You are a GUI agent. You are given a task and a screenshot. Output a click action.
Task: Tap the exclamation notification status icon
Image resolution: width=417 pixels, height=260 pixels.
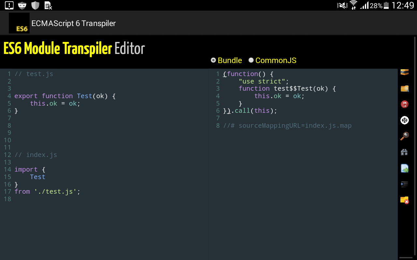pos(9,5)
